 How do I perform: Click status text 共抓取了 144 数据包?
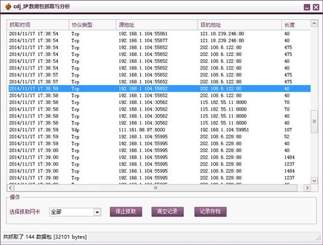pyautogui.click(x=27, y=237)
